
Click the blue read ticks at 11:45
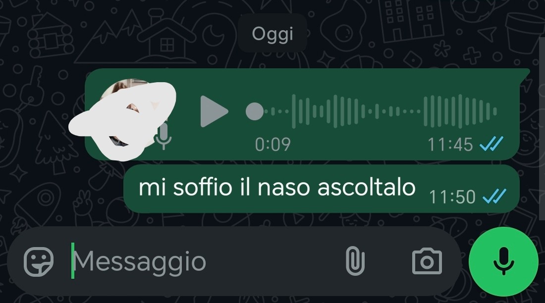(491, 144)
